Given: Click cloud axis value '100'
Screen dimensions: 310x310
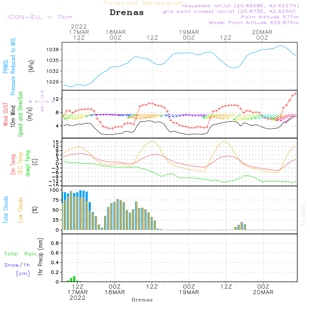Looking at the screenshot, I should 54,190.
